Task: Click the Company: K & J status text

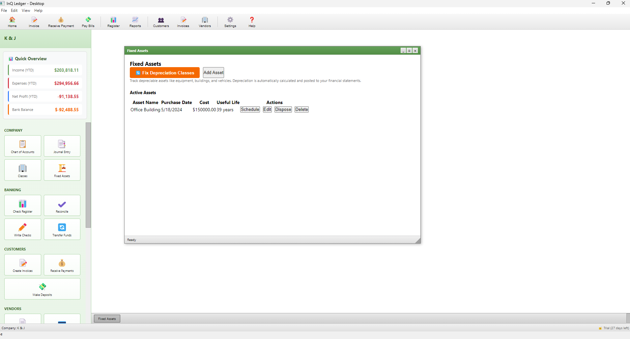Action: pyautogui.click(x=13, y=328)
